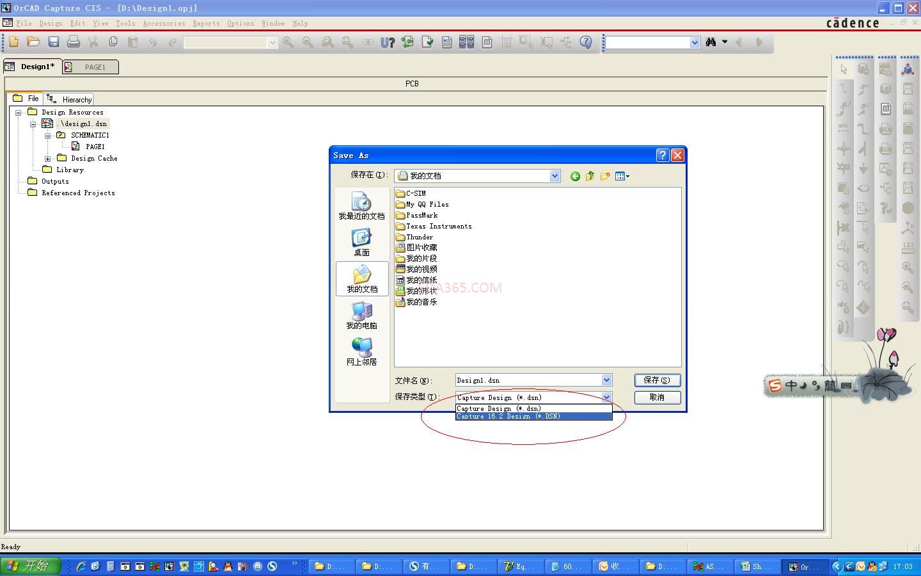Open the view menu icon in Save As

tap(622, 176)
